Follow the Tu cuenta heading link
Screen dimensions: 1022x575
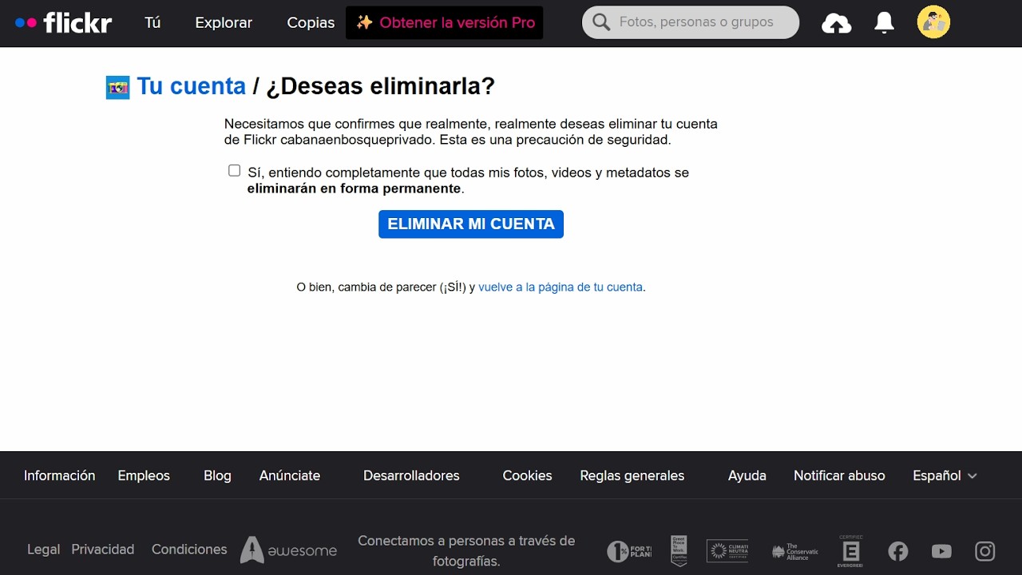click(192, 86)
